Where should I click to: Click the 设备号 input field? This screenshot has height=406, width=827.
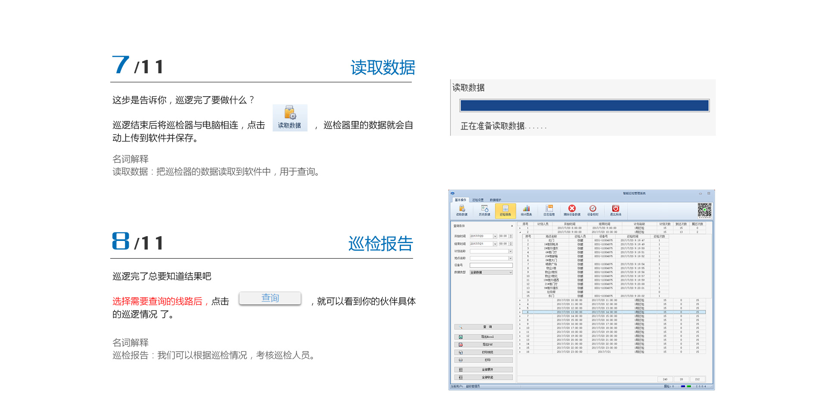point(491,265)
